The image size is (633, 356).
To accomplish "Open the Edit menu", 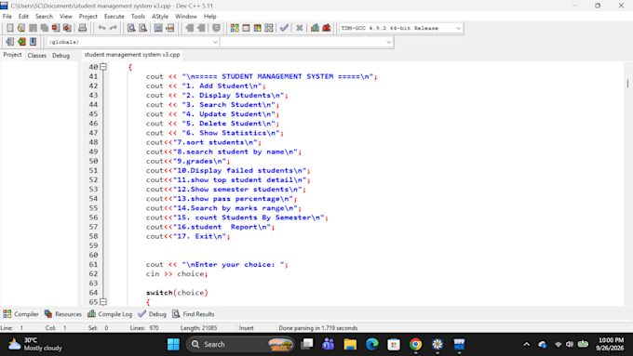I will pyautogui.click(x=23, y=16).
